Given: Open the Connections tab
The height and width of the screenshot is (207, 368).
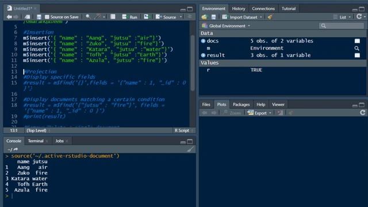Looking at the screenshot, I should 263,9.
